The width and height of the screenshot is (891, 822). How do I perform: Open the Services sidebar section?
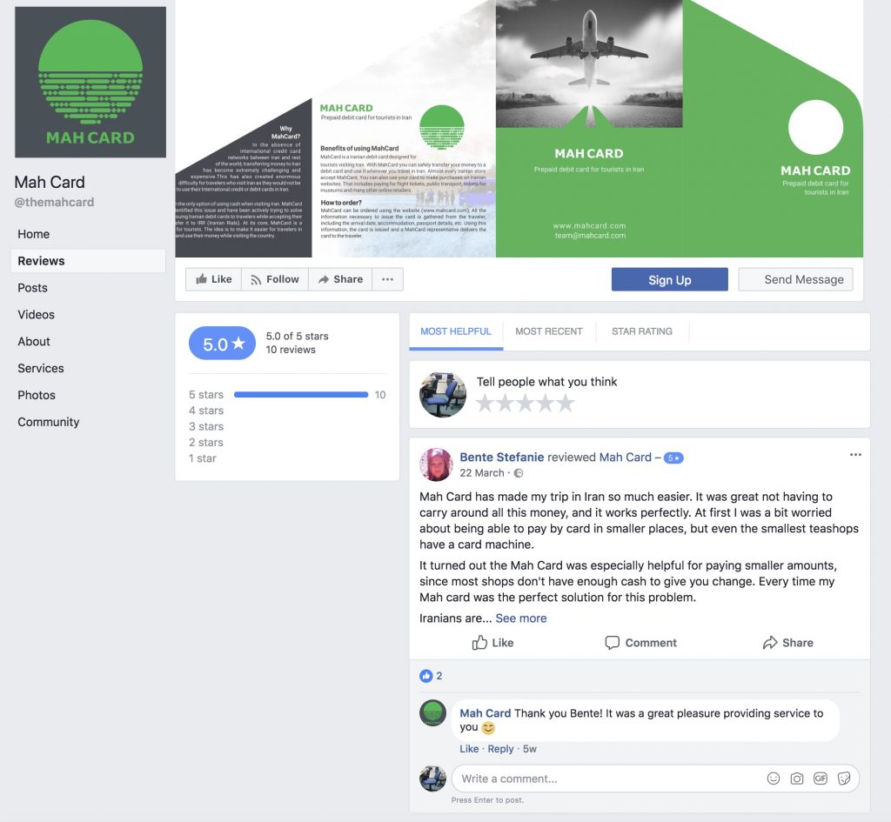(x=41, y=368)
